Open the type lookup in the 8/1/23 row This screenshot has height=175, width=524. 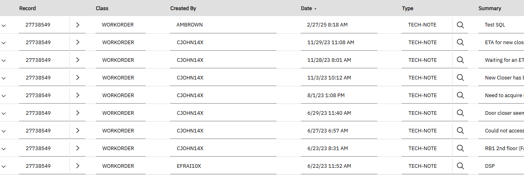point(461,96)
